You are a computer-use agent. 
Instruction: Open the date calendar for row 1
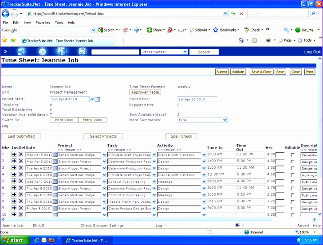click(55, 155)
